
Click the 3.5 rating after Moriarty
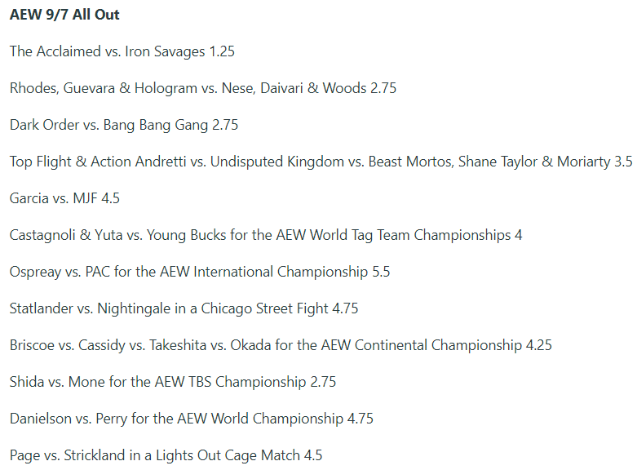point(622,162)
